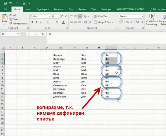Toggle Underline formatting

click(40, 22)
